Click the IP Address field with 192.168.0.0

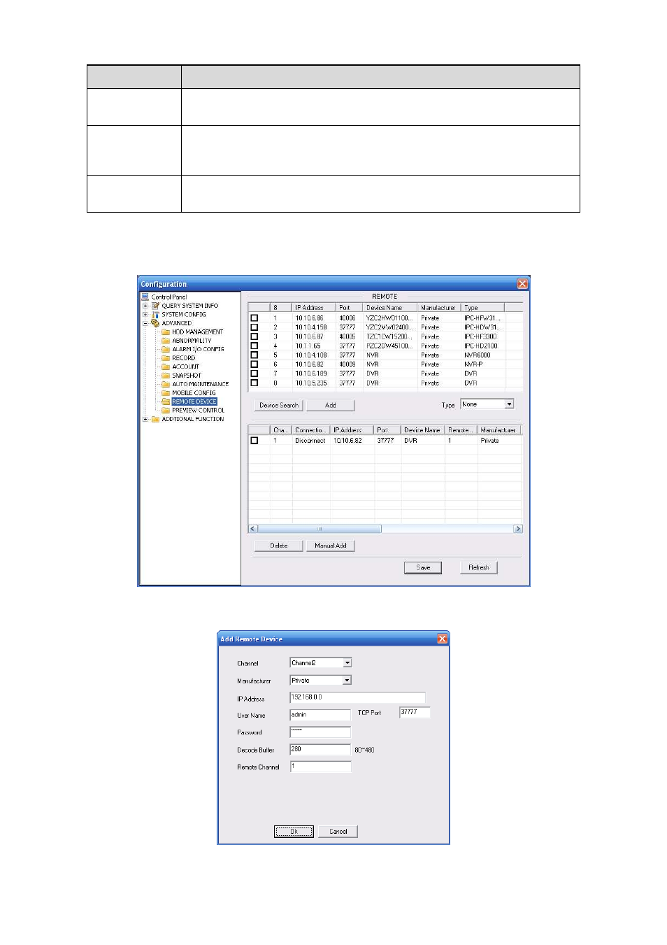pos(357,697)
